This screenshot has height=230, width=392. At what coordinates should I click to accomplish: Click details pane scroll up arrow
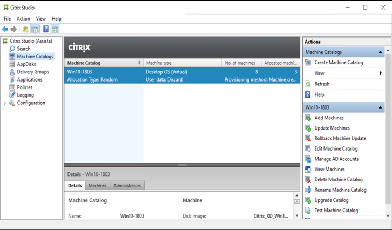point(297,195)
